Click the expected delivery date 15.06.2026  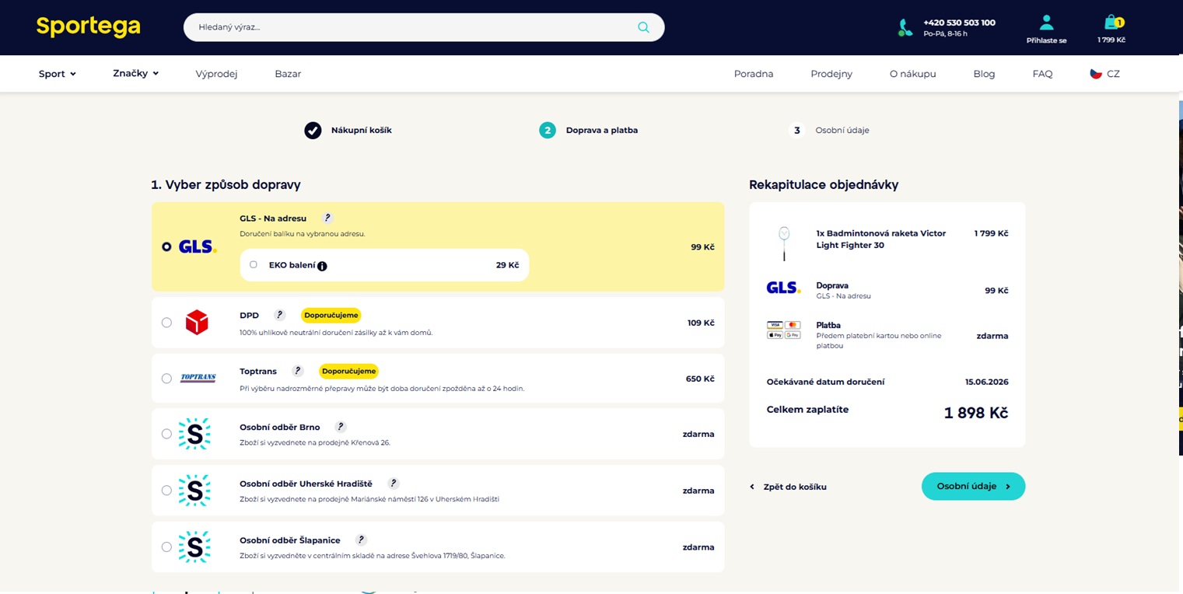click(986, 382)
